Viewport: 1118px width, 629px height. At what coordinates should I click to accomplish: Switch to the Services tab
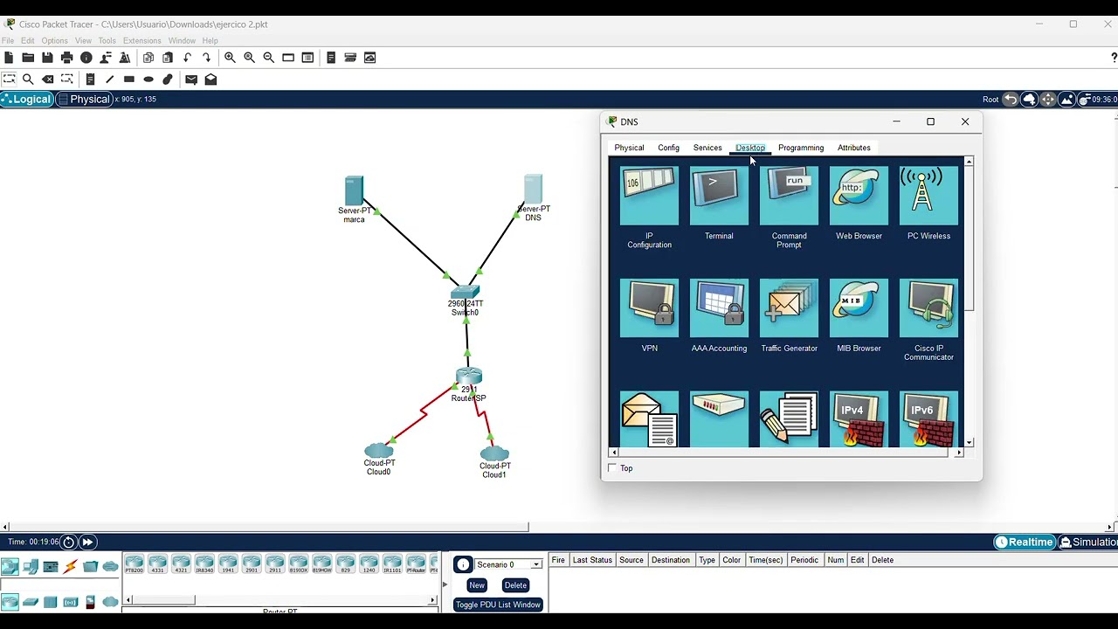click(707, 148)
